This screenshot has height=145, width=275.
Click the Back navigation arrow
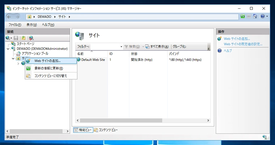coord(9,17)
